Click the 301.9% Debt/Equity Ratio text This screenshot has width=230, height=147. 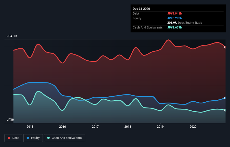[x=185, y=23]
